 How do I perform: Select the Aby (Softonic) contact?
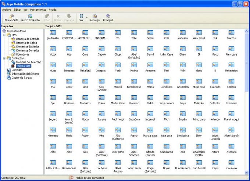118,130
